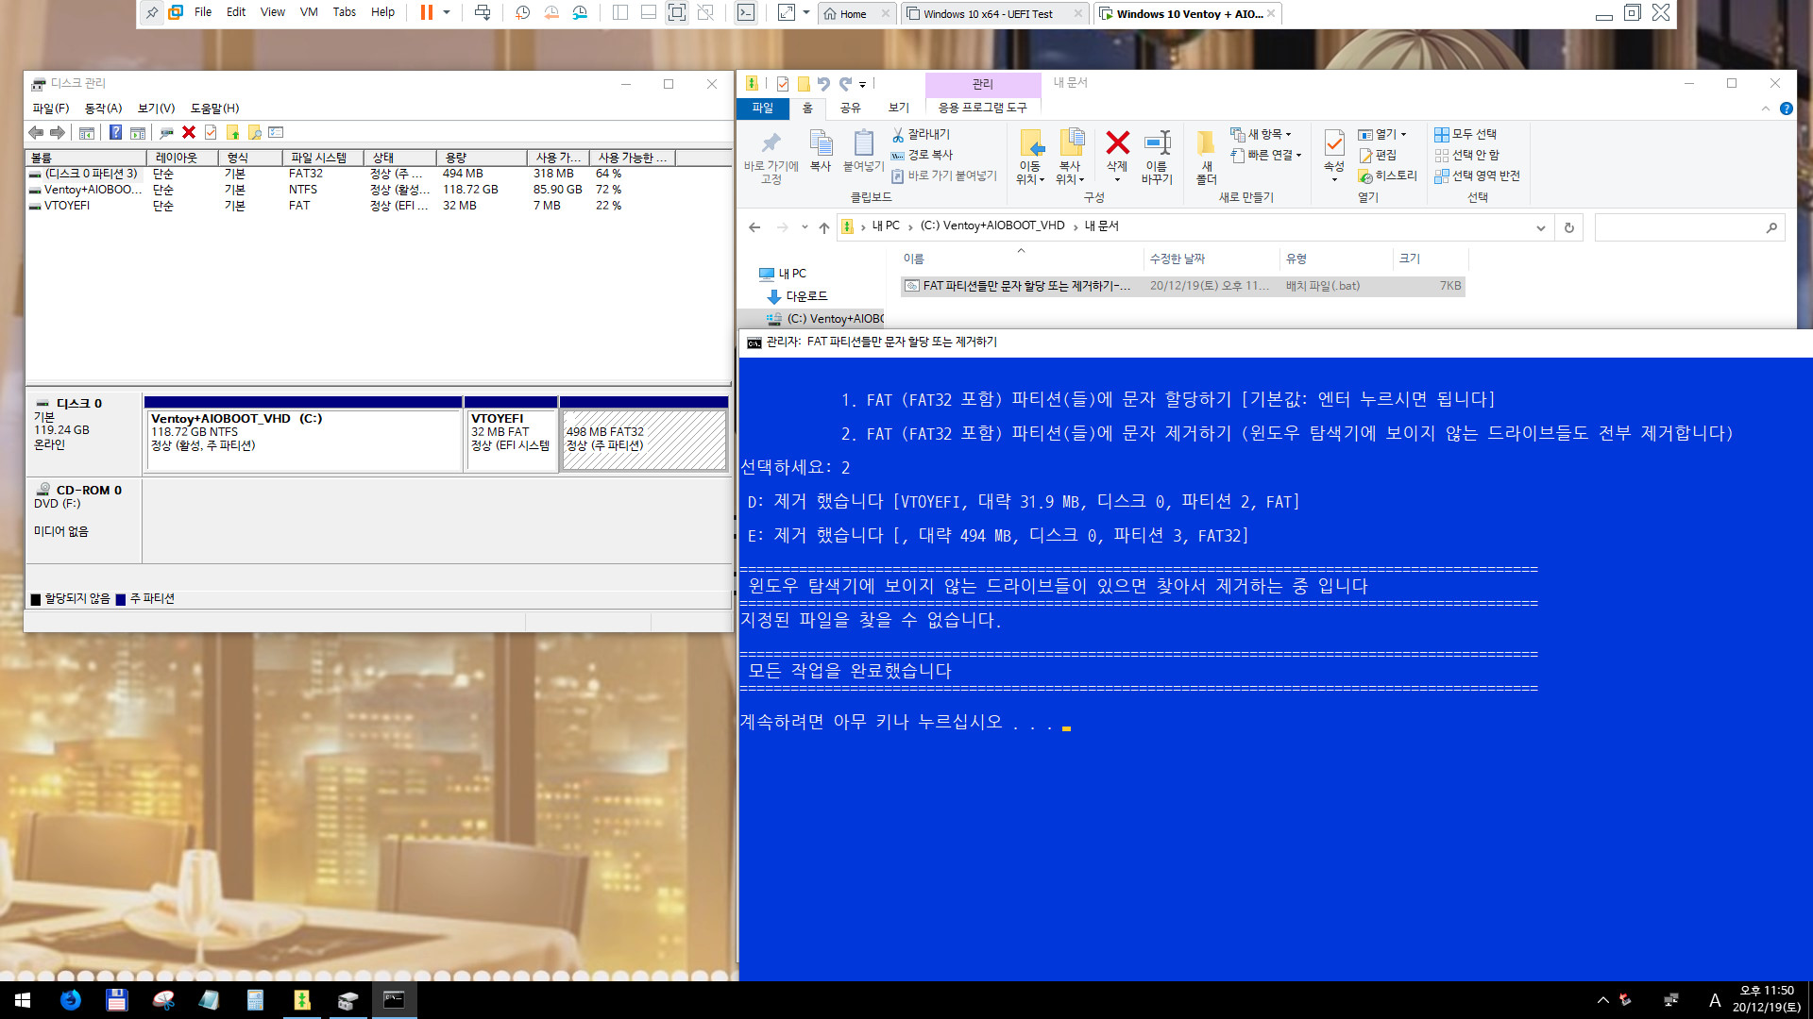Click Rename (이름 바꾸기) icon in Explorer
The height and width of the screenshot is (1019, 1813).
tap(1157, 157)
